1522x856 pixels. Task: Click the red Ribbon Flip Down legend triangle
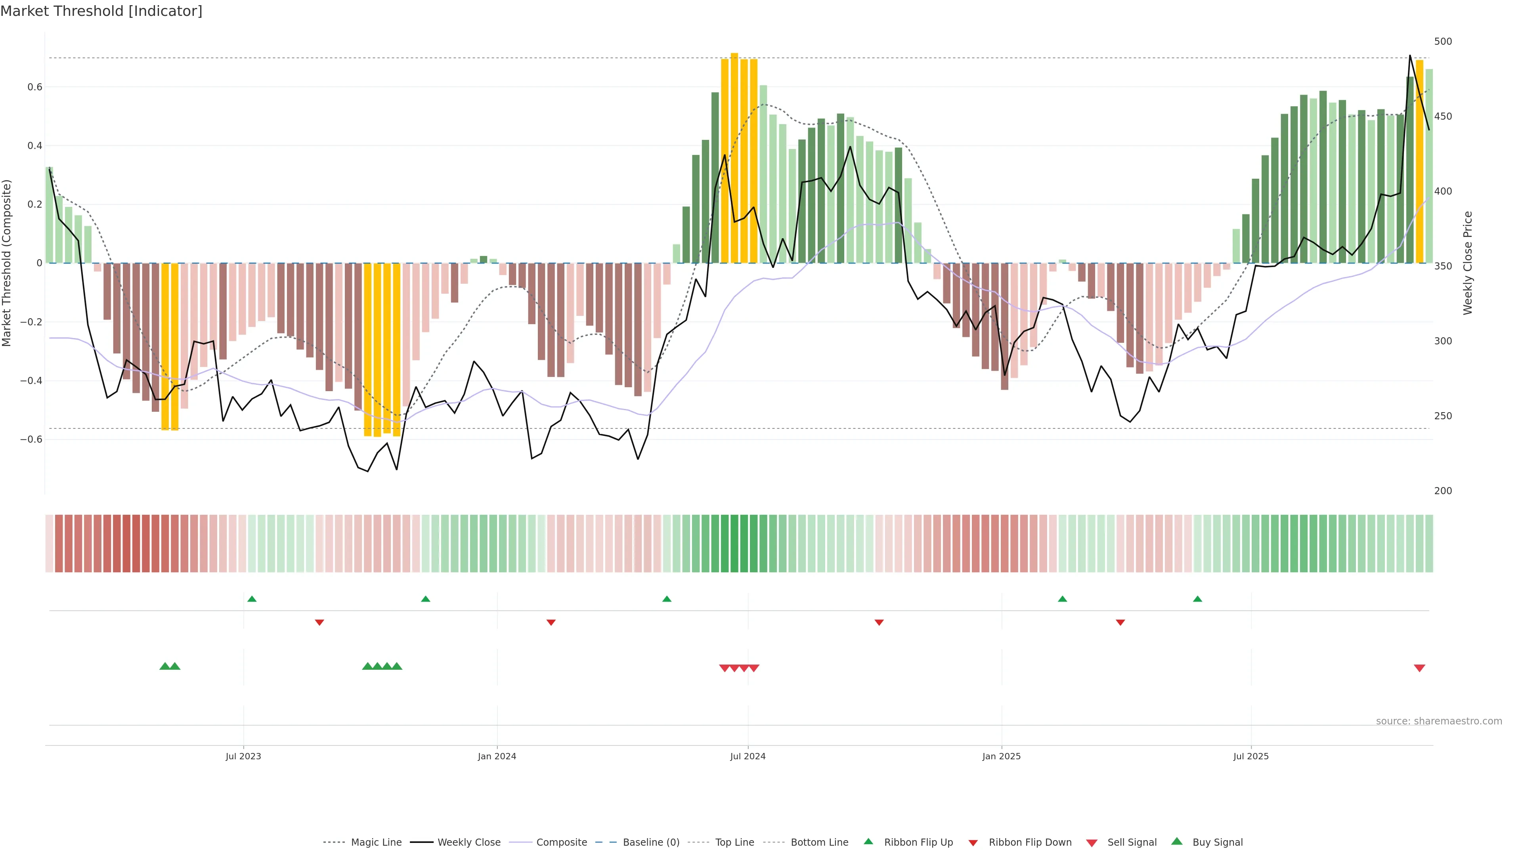point(973,843)
